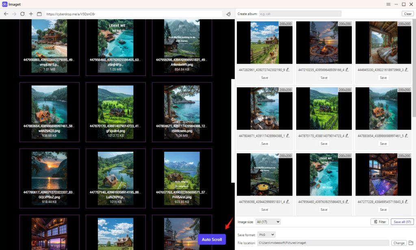
Task: Click the Auto Scroll button
Action: pyautogui.click(x=212, y=239)
